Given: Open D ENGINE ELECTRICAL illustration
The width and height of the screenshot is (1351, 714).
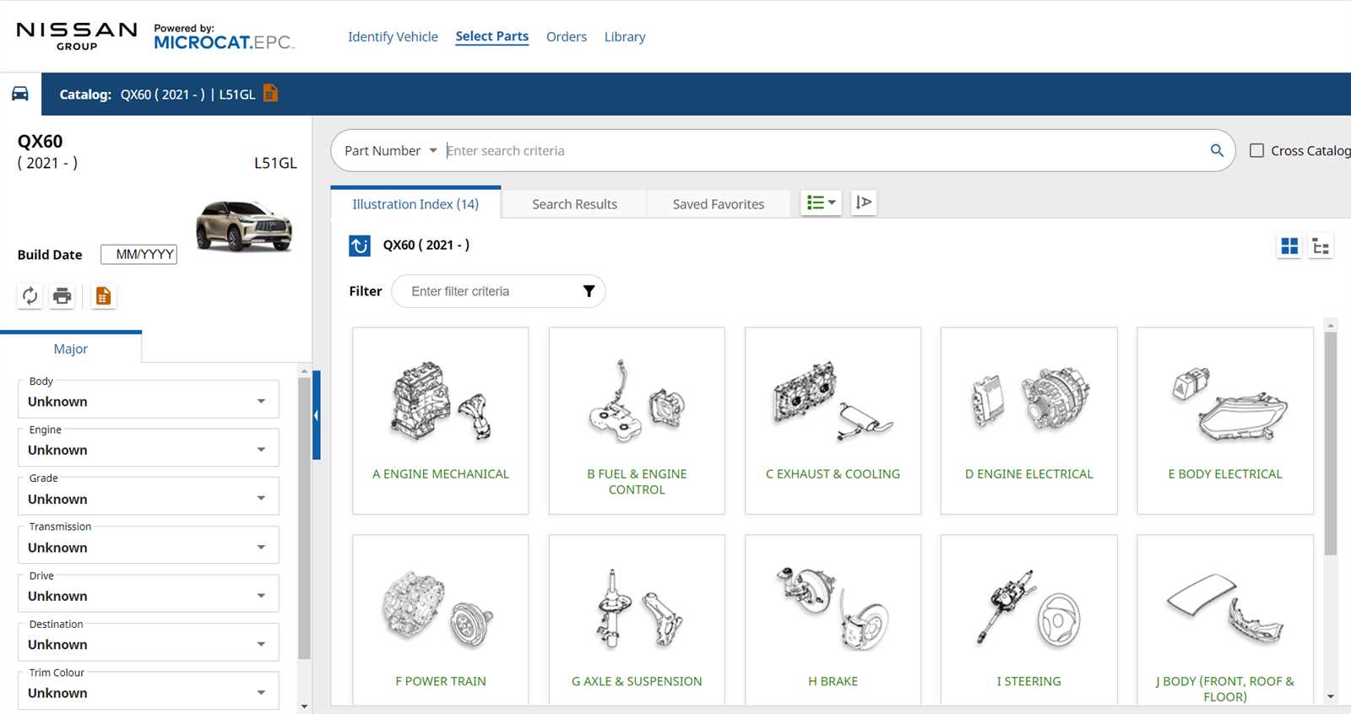Looking at the screenshot, I should tap(1028, 420).
